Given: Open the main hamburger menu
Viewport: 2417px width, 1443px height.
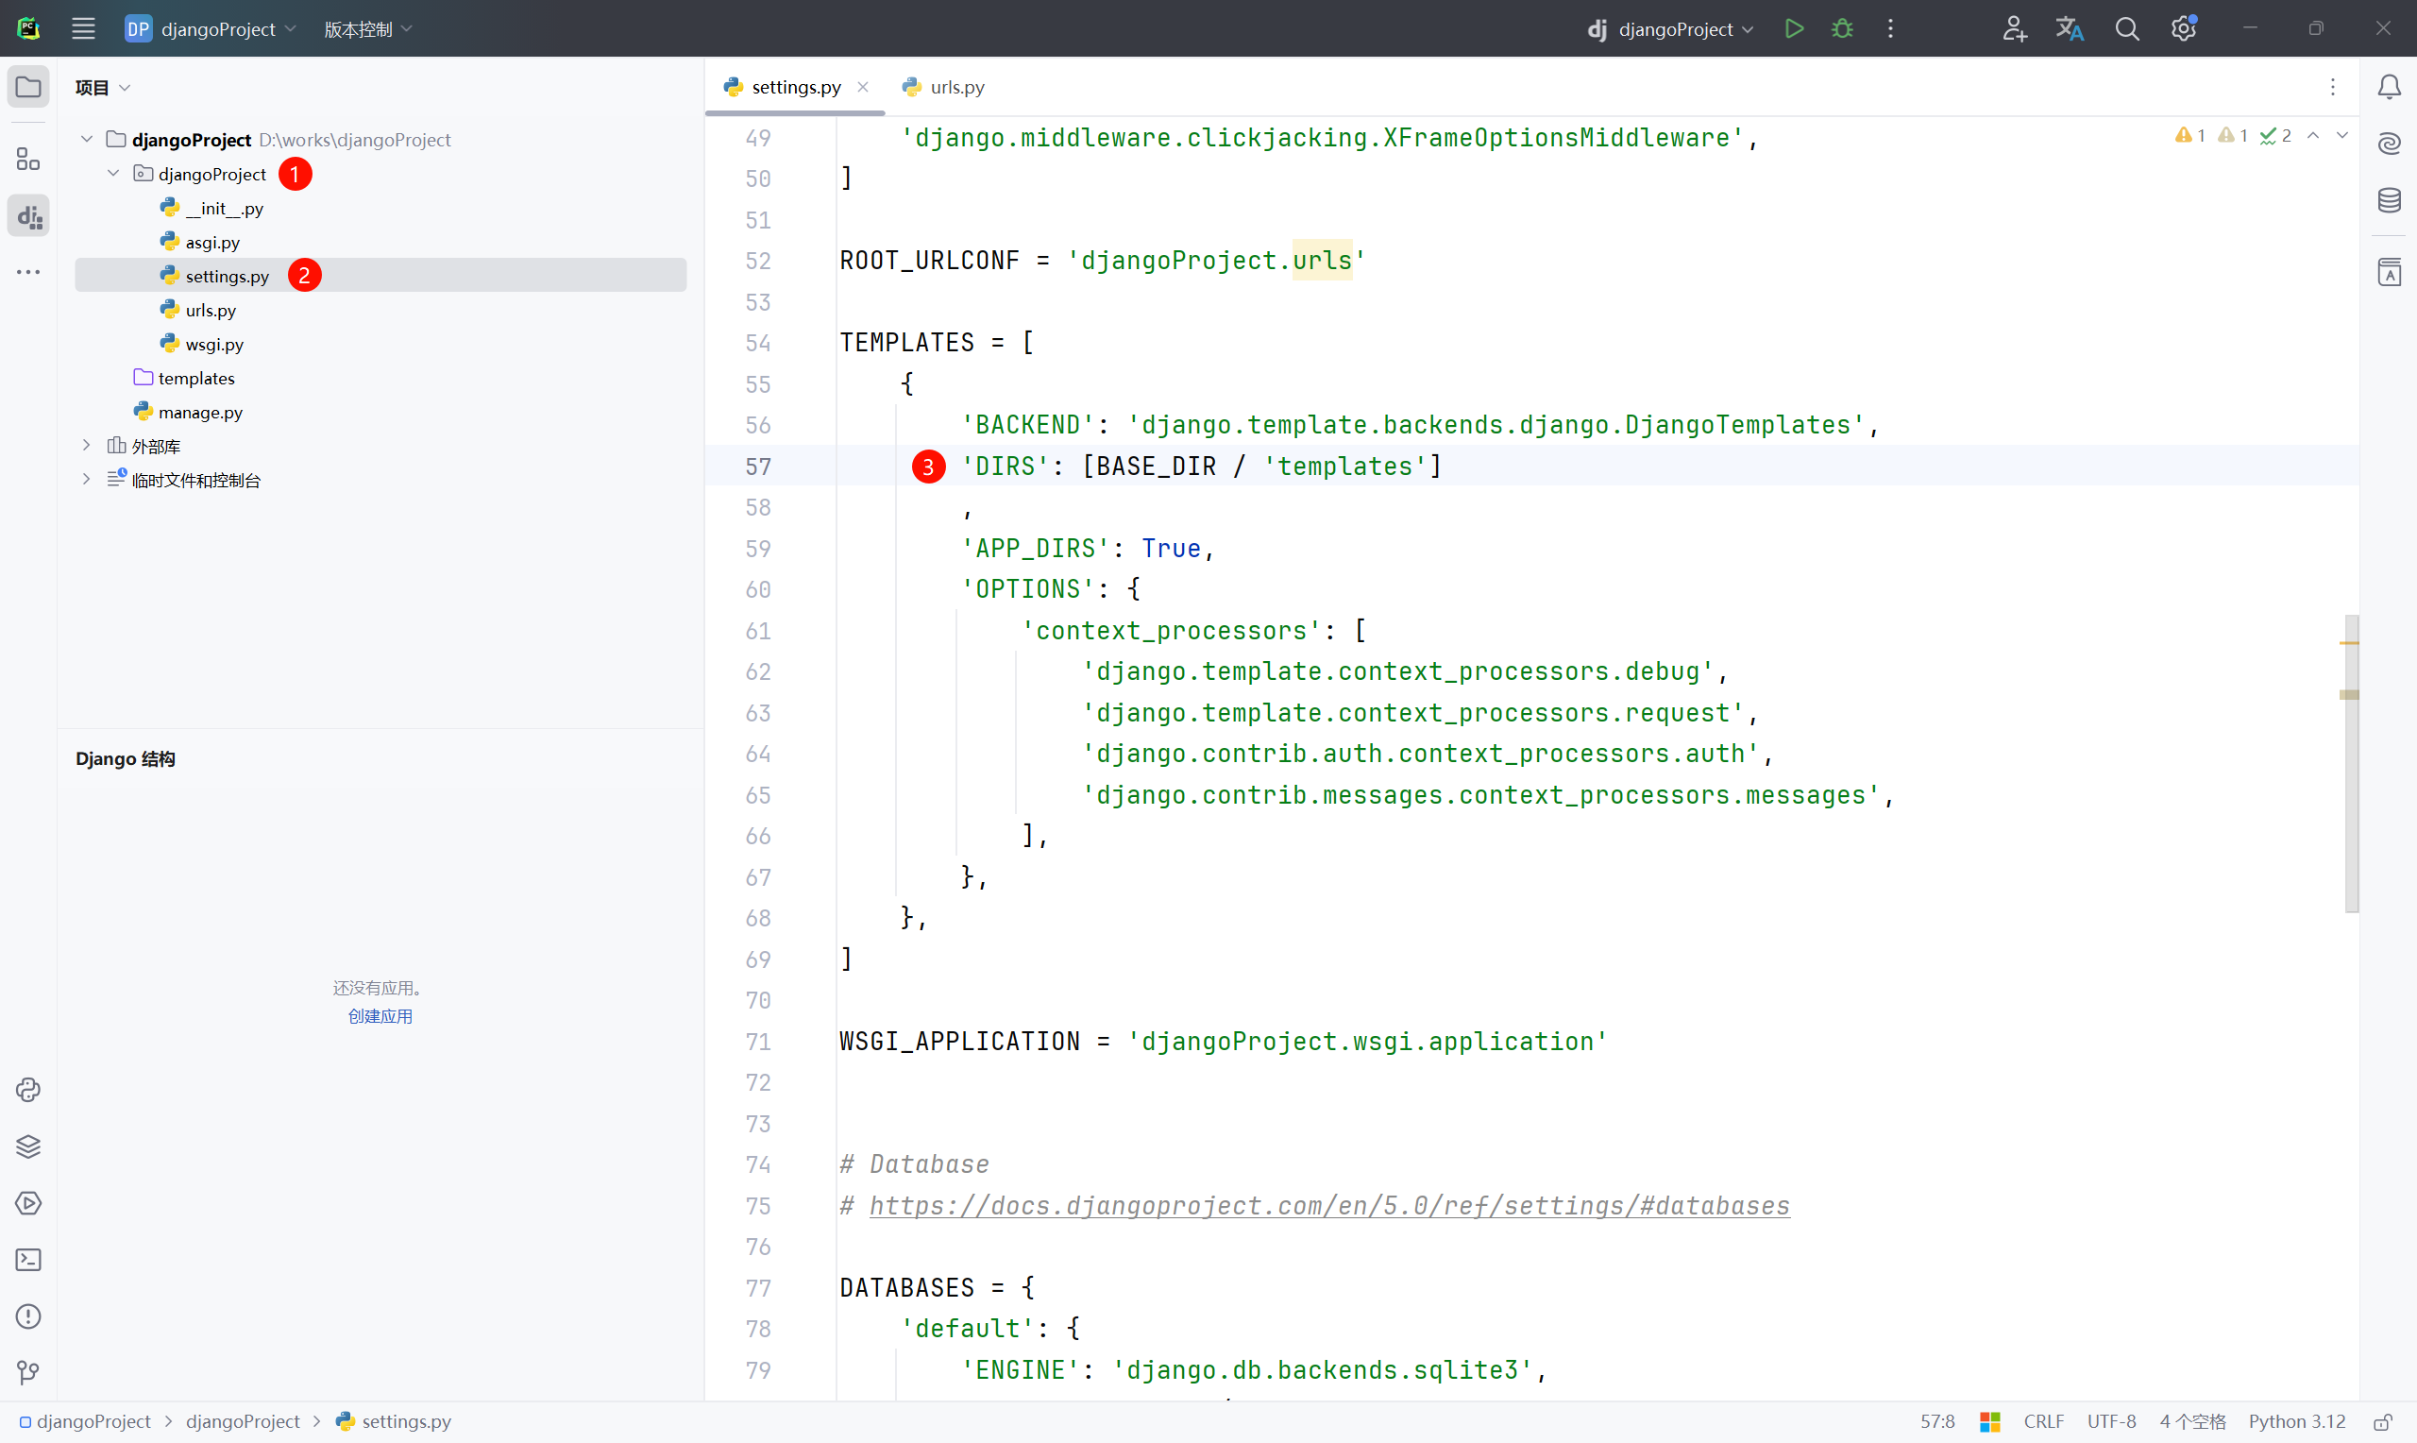Looking at the screenshot, I should coord(84,28).
